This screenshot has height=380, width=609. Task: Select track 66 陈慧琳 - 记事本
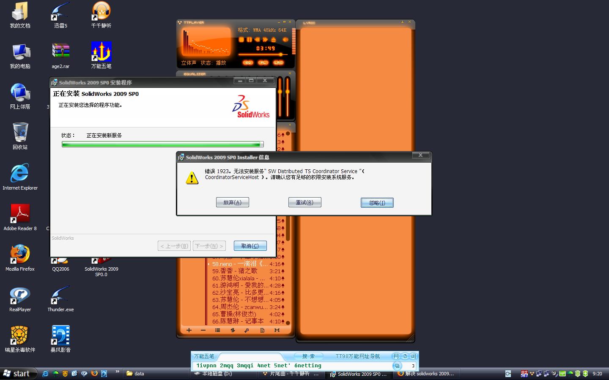248,321
